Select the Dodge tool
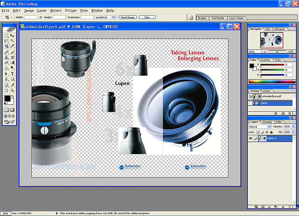The height and width of the screenshot is (216, 299). click(12, 68)
